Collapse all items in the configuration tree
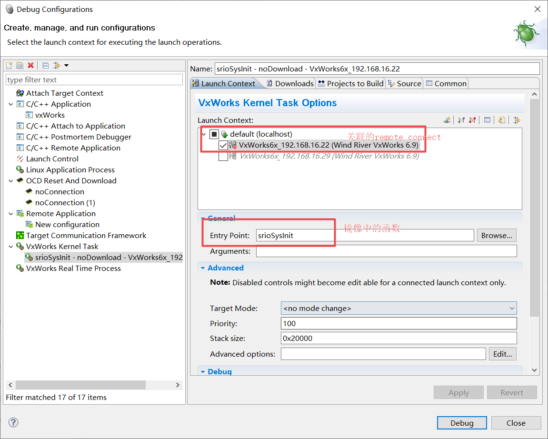 coord(44,65)
